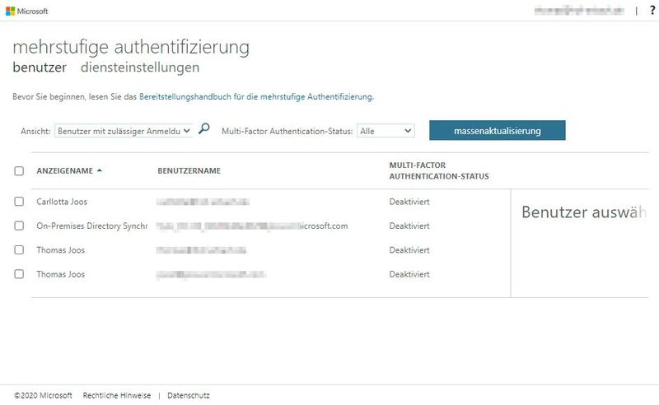Click the blurred account name at top right
Image resolution: width=659 pixels, height=405 pixels.
(x=579, y=11)
